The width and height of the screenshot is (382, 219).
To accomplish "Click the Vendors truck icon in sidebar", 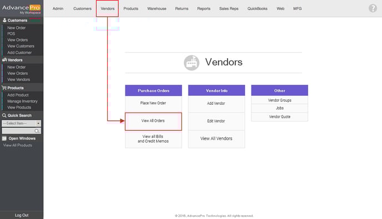I will coord(4,60).
